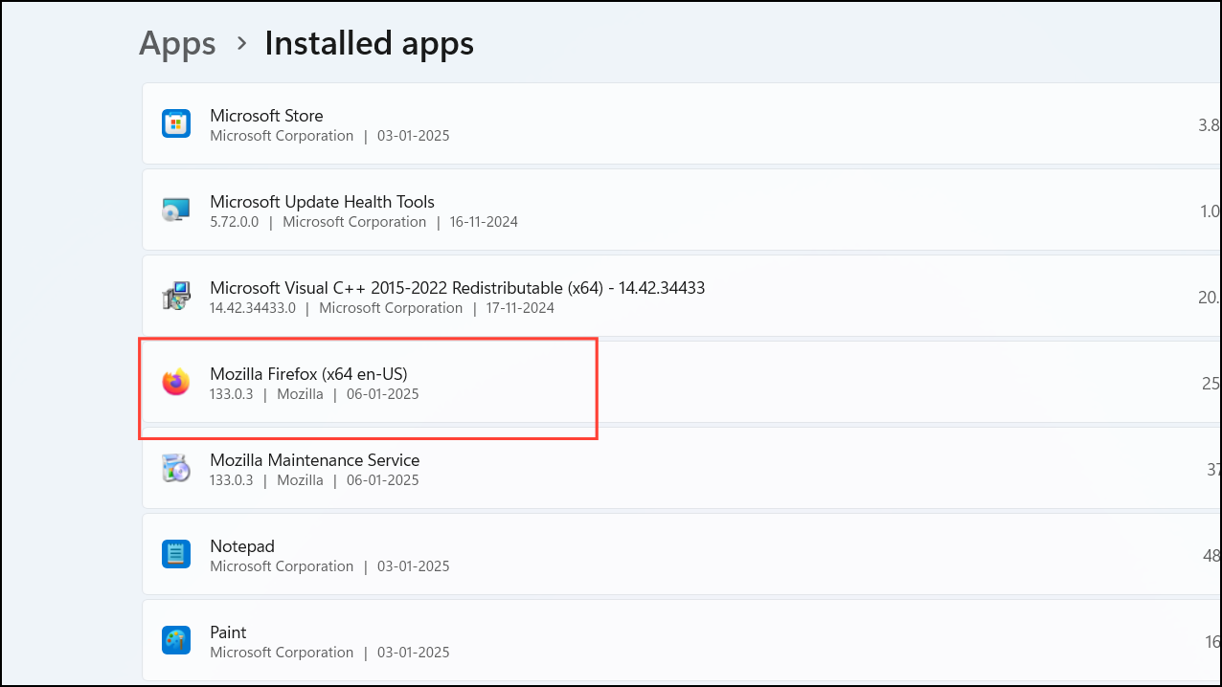Image resolution: width=1222 pixels, height=687 pixels.
Task: Click the 5.72.0.0 version number text
Action: [235, 222]
